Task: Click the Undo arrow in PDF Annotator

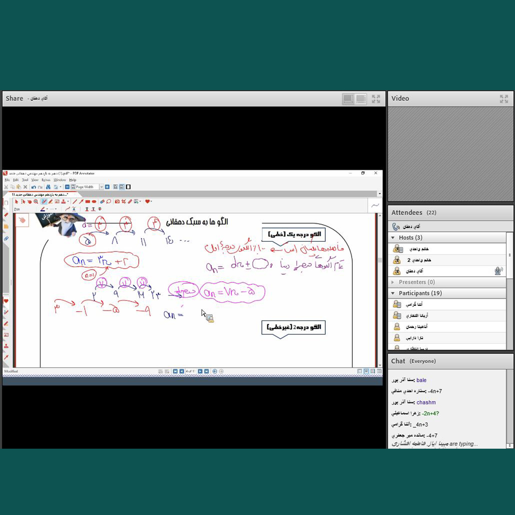Action: coord(34,187)
